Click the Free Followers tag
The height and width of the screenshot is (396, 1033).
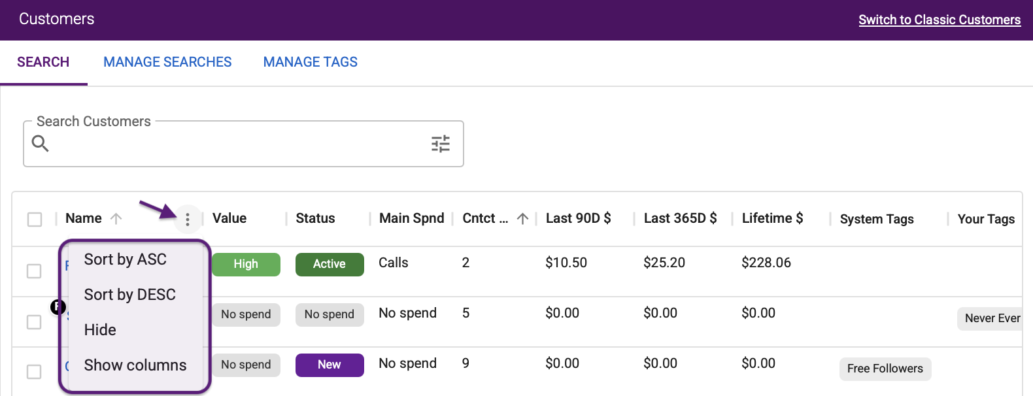(x=885, y=369)
